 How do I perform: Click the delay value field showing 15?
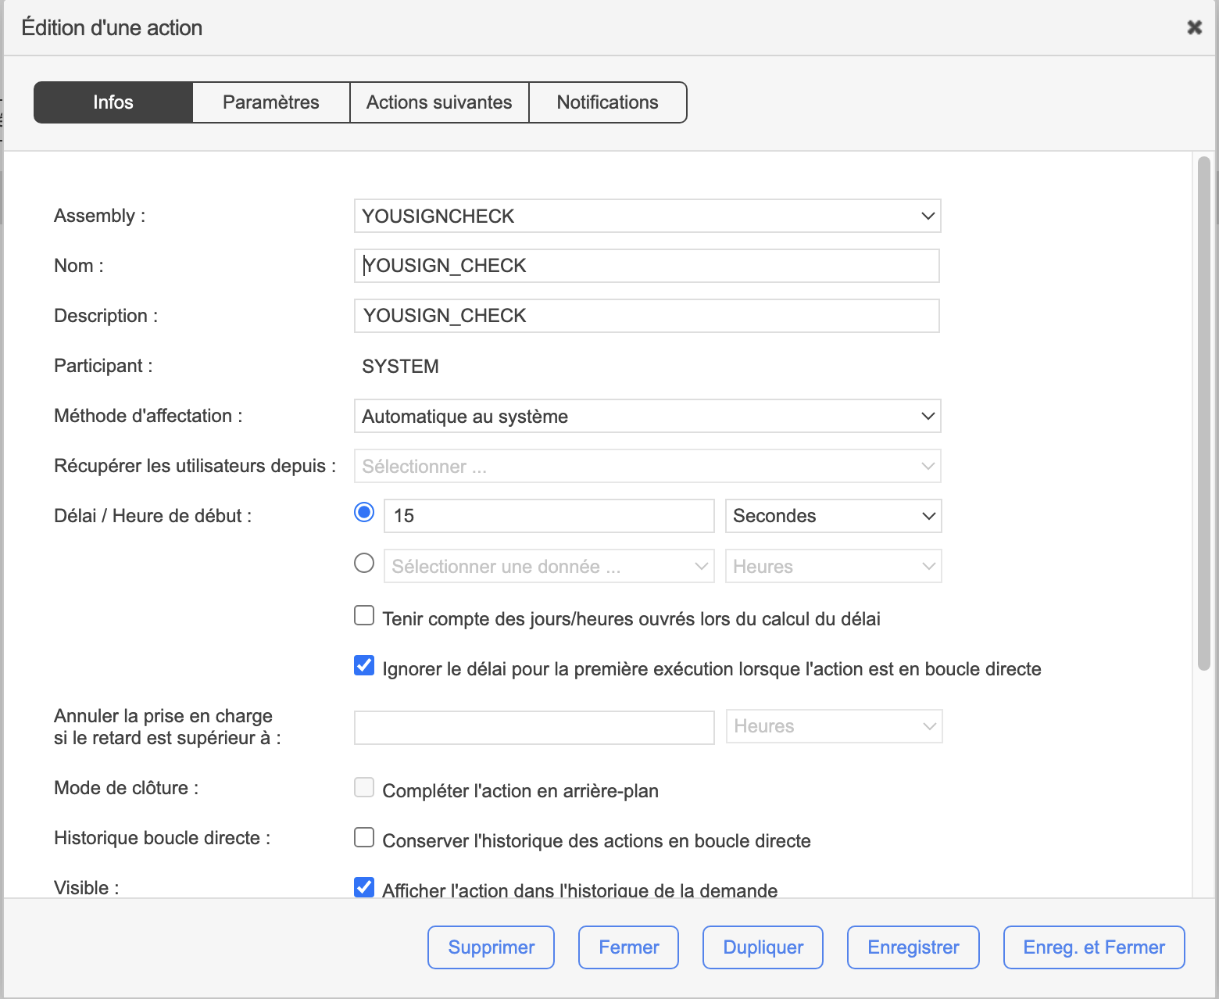pyautogui.click(x=549, y=516)
